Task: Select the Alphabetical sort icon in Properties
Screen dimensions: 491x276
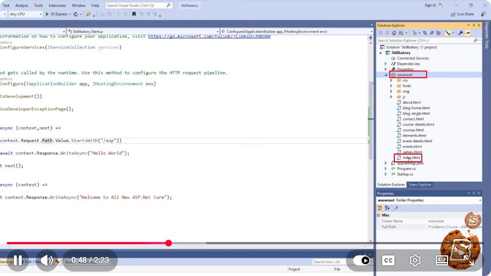Action: (x=387, y=208)
